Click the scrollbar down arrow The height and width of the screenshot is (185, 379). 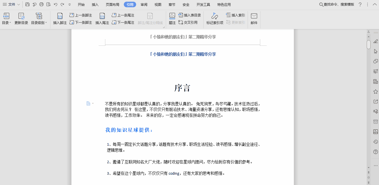coord(369,167)
